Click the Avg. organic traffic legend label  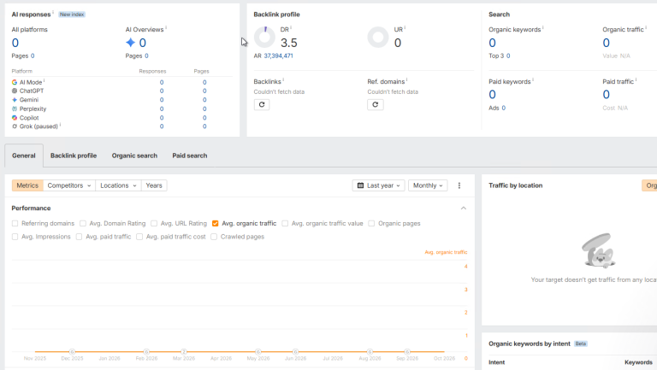[x=446, y=252]
